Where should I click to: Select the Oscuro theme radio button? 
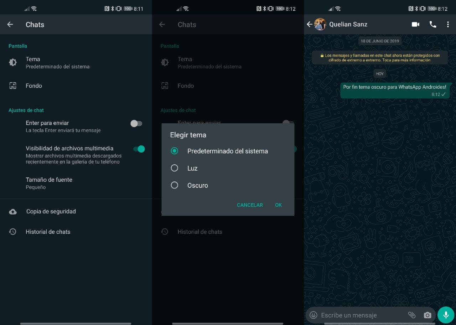[174, 185]
